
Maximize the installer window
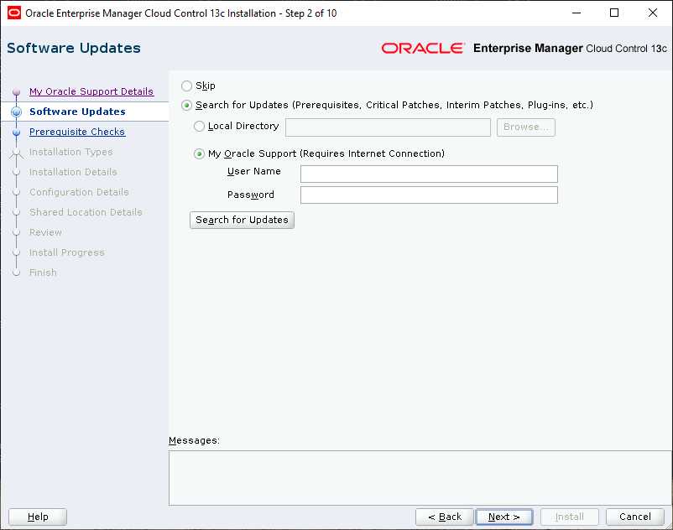tap(614, 13)
